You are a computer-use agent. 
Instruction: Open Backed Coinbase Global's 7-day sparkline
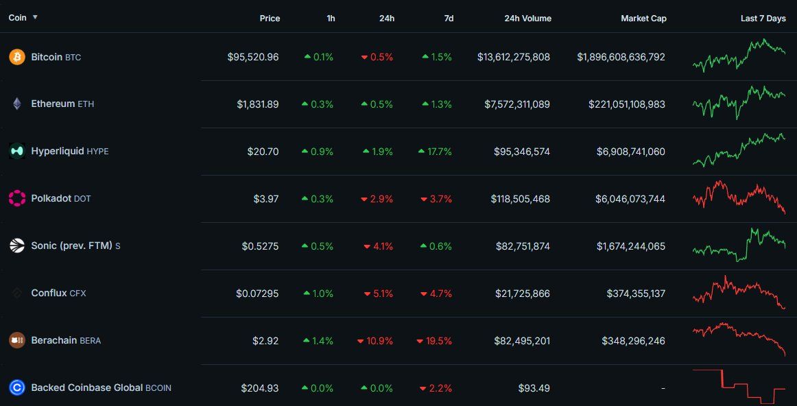(739, 387)
